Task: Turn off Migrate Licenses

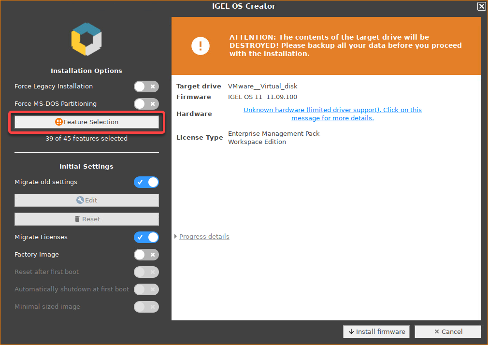Action: (146, 237)
